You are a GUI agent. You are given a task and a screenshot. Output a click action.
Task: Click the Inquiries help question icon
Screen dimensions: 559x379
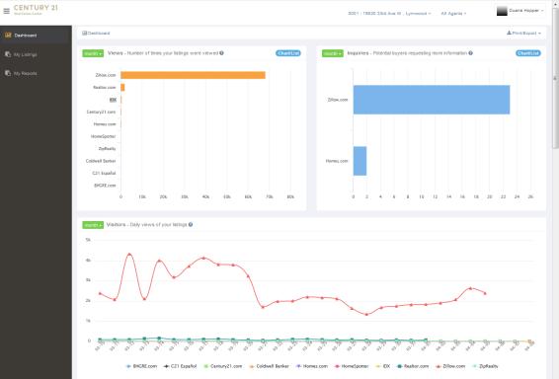point(470,53)
